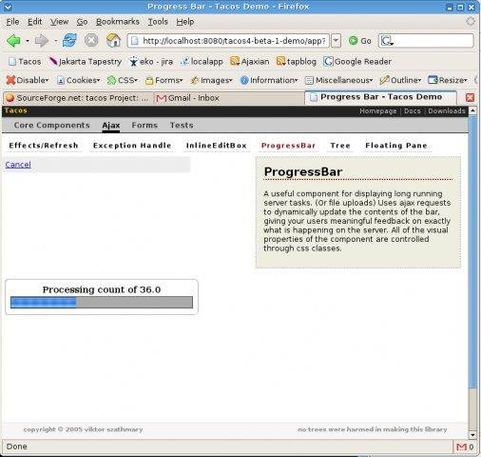Open the Miscellaneous developer toolbar menu
The width and height of the screenshot is (481, 457).
tap(338, 80)
